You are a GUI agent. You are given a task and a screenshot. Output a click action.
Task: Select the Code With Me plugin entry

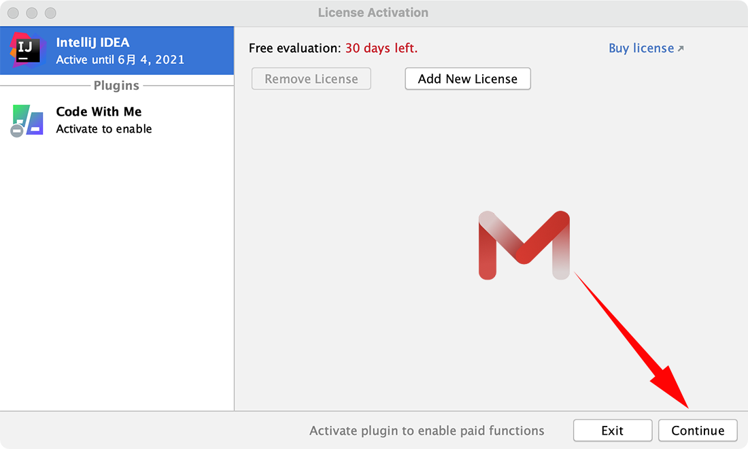(x=117, y=120)
